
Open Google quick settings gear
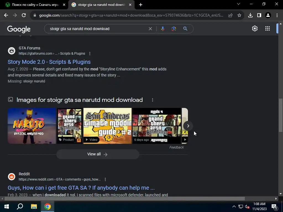(x=255, y=28)
